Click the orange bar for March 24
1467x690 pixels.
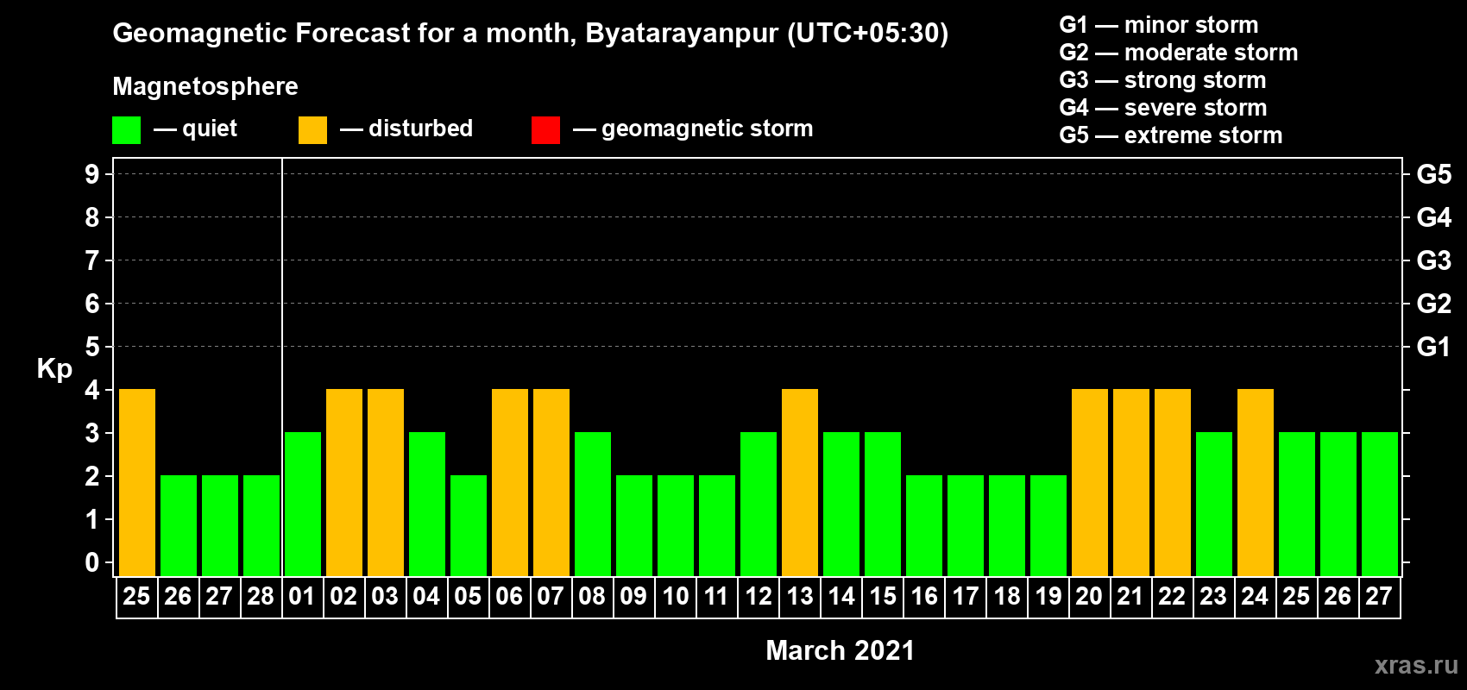point(1256,483)
